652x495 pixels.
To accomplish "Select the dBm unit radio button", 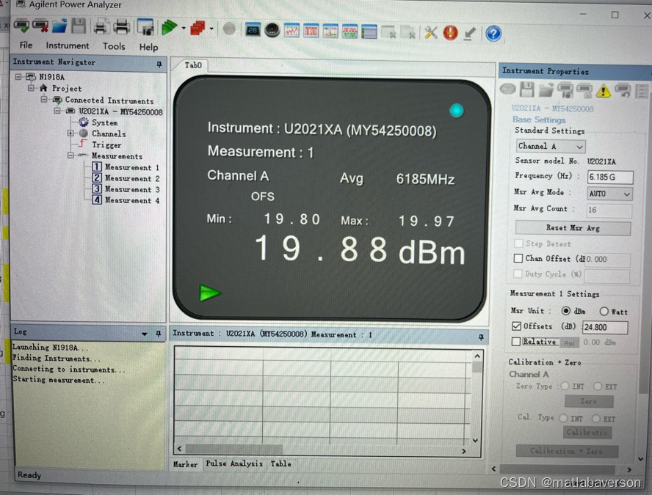I will pos(566,311).
